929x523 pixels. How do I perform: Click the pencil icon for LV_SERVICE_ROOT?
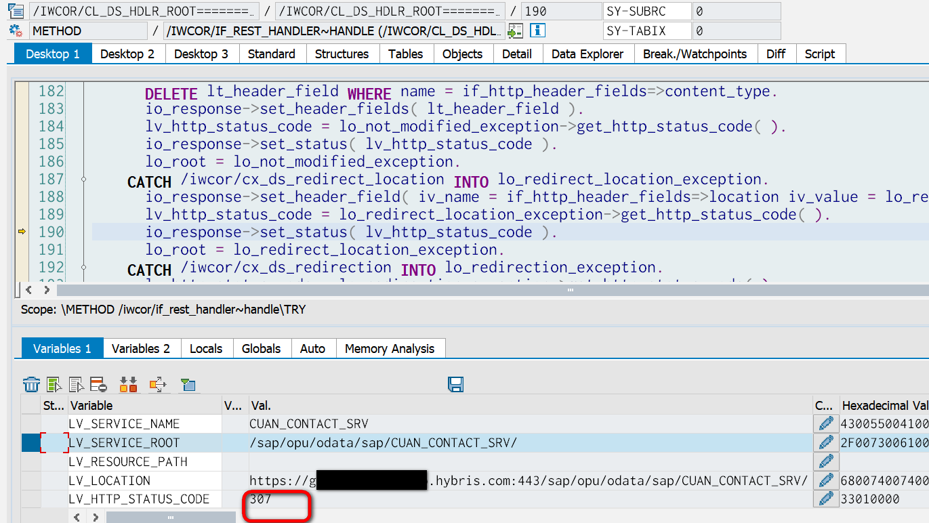(825, 443)
